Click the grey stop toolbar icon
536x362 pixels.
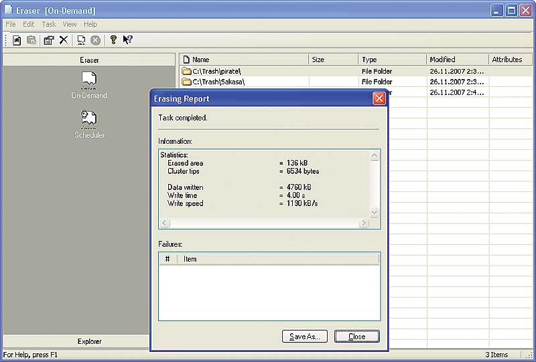pyautogui.click(x=95, y=40)
